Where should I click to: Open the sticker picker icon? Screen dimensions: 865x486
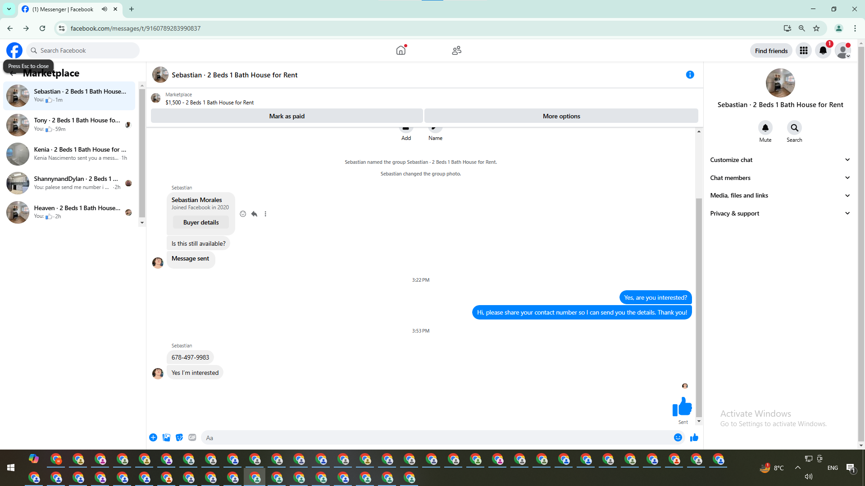pos(179,437)
